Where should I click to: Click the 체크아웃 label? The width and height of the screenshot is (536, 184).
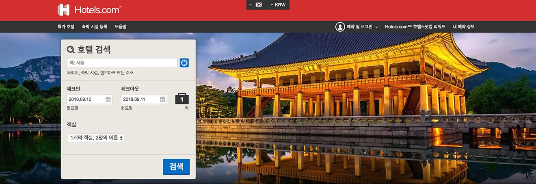130,89
